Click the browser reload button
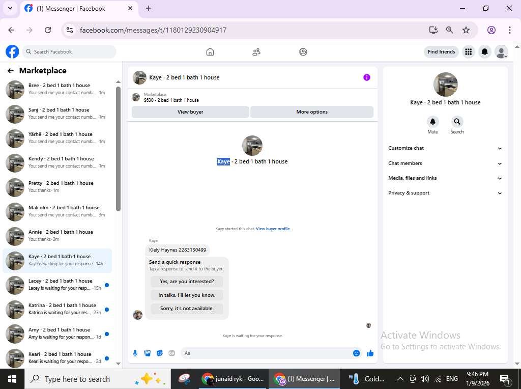This screenshot has height=389, width=521. (x=48, y=30)
